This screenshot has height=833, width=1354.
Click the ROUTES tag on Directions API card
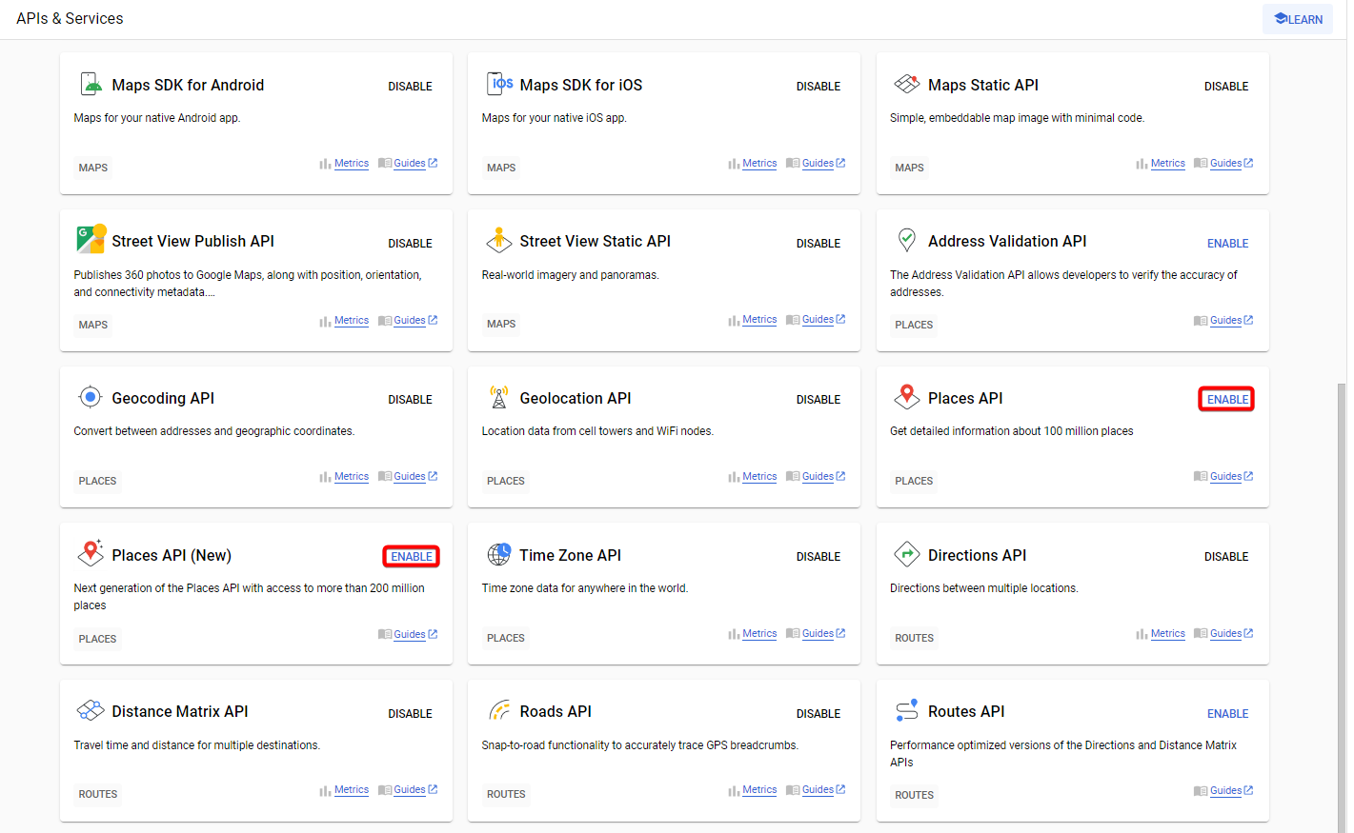(914, 638)
